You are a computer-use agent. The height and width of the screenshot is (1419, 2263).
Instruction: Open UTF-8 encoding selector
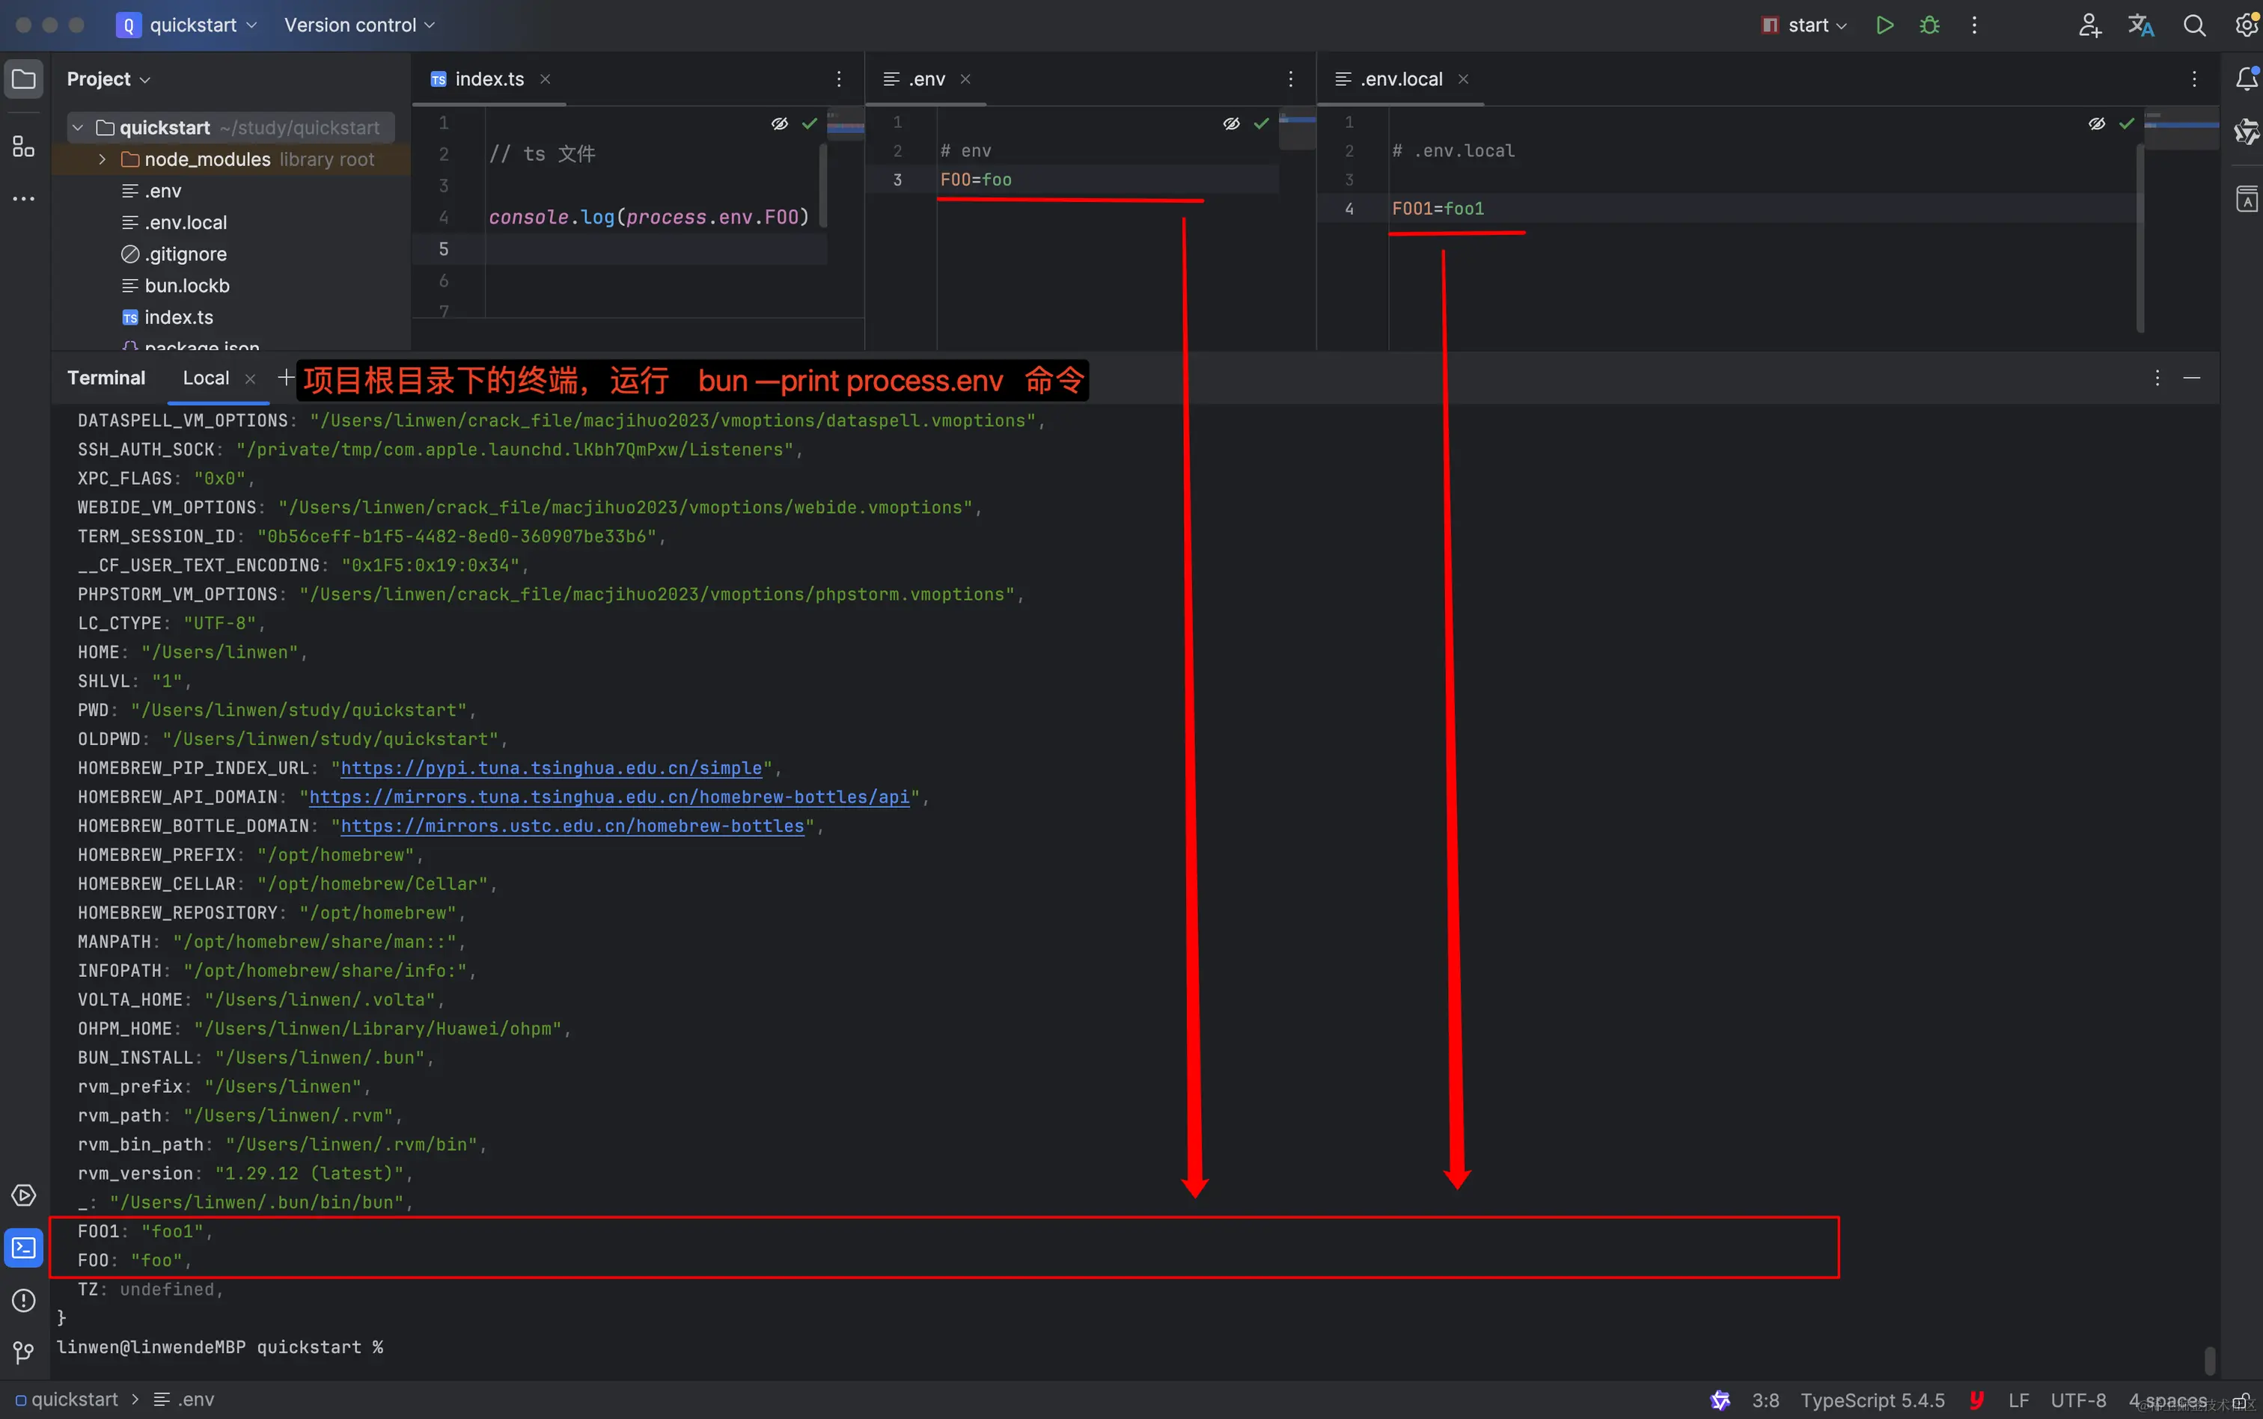[2078, 1400]
